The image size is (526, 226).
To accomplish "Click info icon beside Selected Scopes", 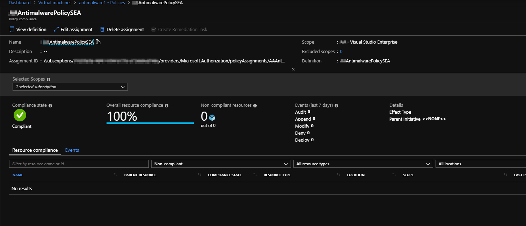I will coord(48,80).
